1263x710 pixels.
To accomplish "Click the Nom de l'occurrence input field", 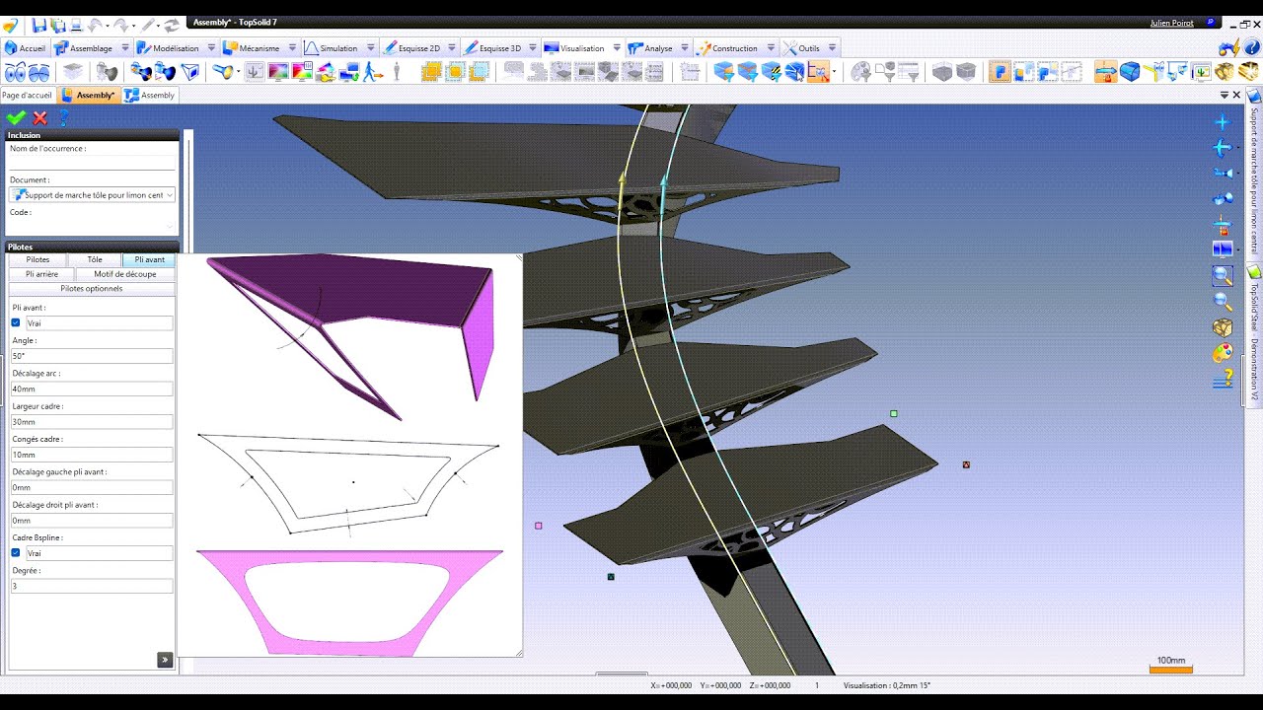I will pyautogui.click(x=91, y=163).
